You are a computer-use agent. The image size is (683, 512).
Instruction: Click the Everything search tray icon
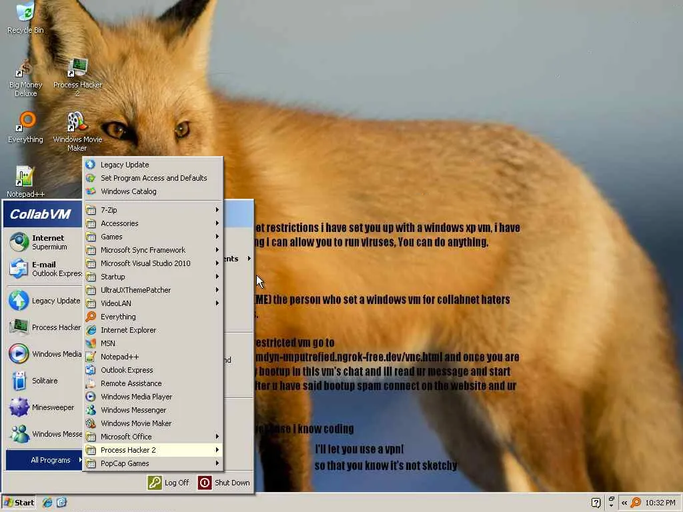(x=636, y=503)
